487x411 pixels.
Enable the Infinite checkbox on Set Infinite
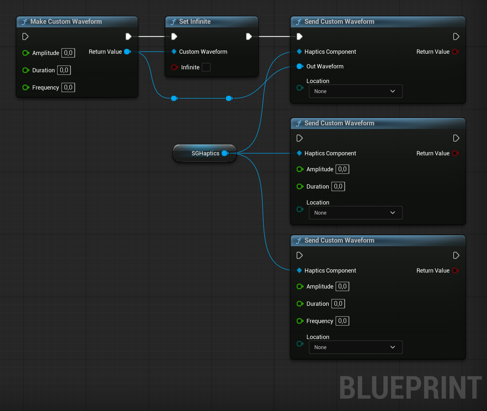click(x=206, y=67)
